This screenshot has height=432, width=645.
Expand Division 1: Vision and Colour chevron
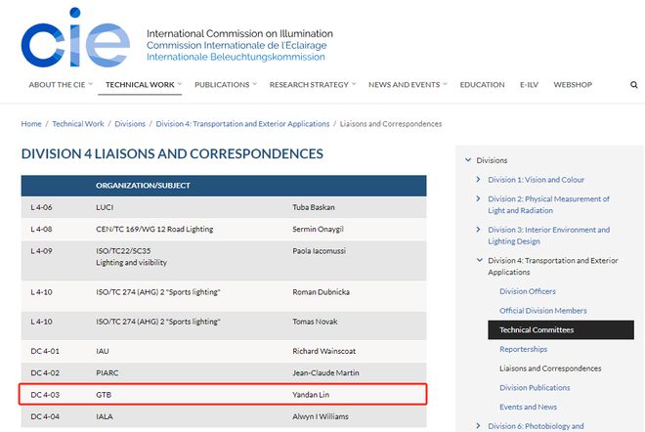pos(478,180)
